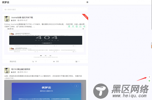The height and width of the screenshot is (100, 152).
Task: Focus the search keyword input field
Action: coord(45,10)
